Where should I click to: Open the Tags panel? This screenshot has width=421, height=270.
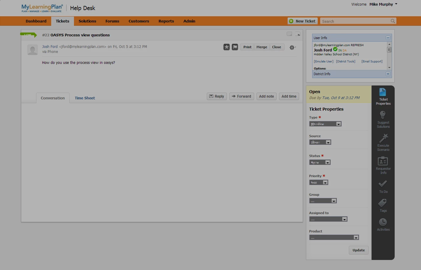(x=383, y=206)
